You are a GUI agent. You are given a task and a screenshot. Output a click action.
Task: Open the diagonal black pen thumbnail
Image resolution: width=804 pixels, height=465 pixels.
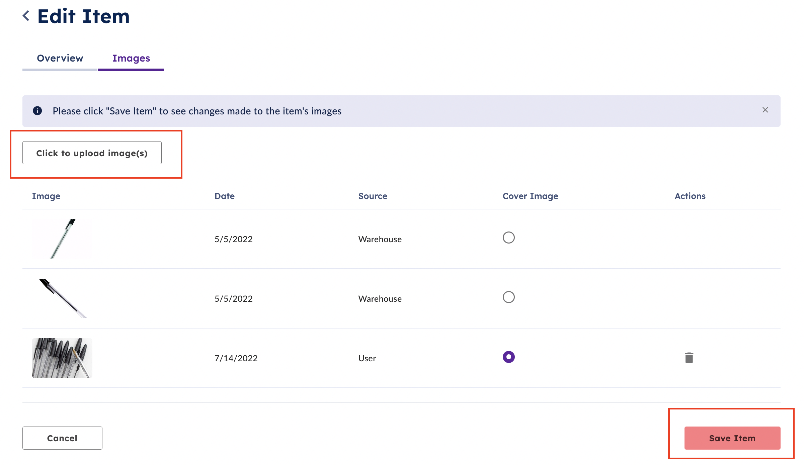click(x=62, y=298)
